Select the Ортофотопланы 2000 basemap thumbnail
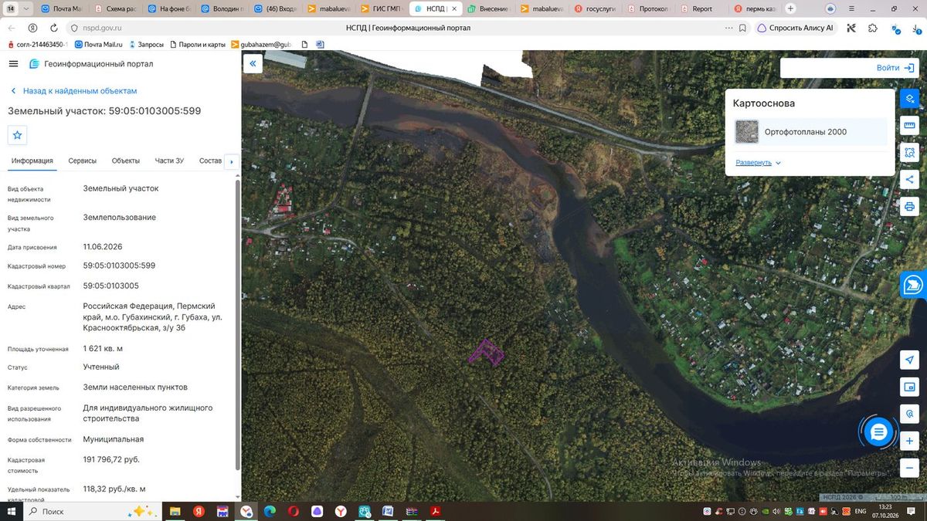 pyautogui.click(x=747, y=132)
